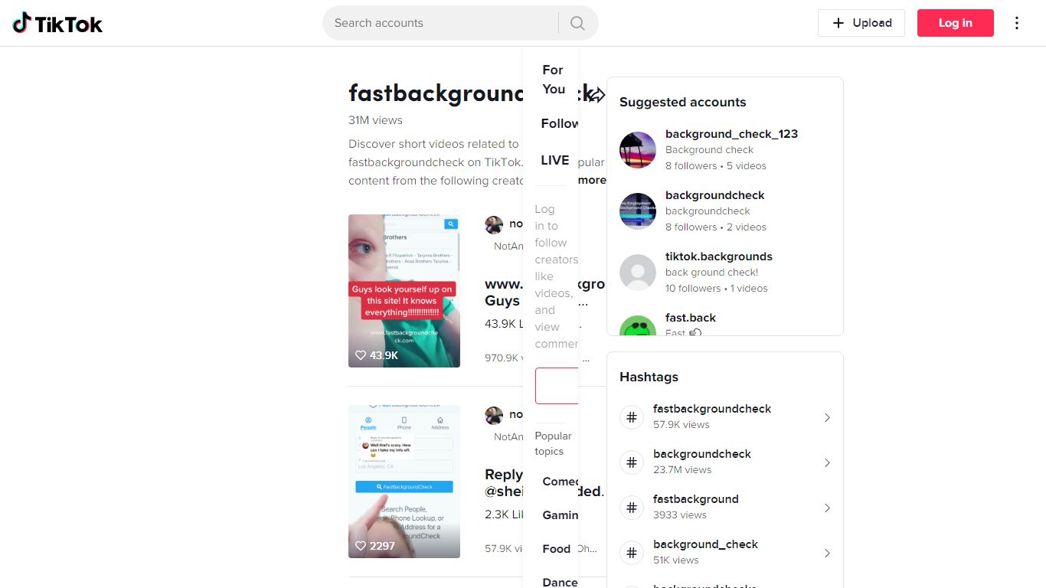The image size is (1046, 588).
Task: Select Food popular topic
Action: [x=557, y=549]
